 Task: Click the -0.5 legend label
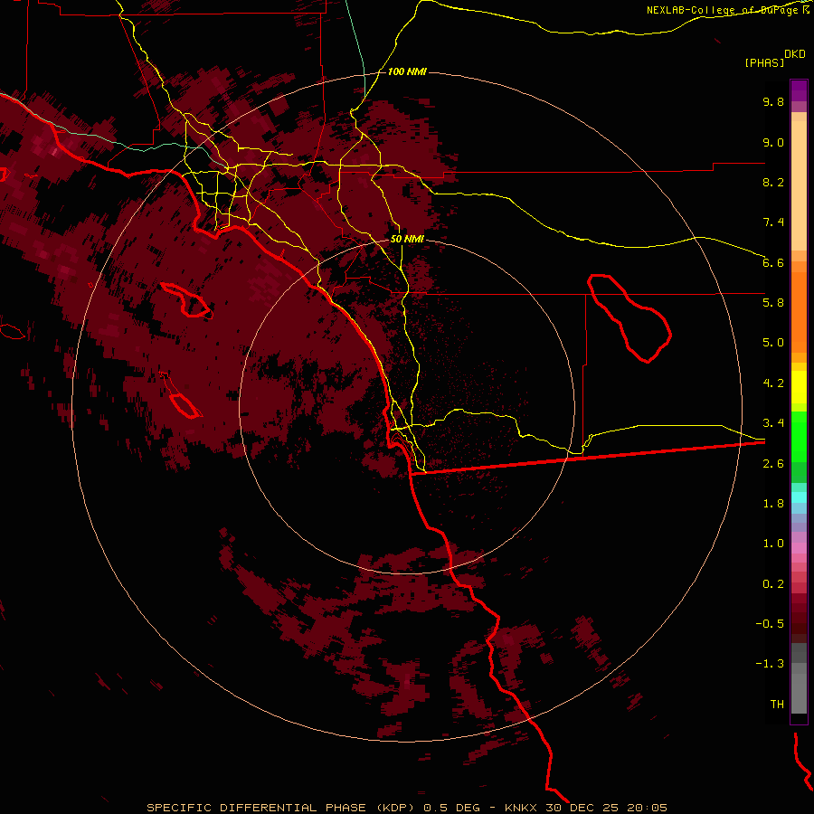point(770,624)
